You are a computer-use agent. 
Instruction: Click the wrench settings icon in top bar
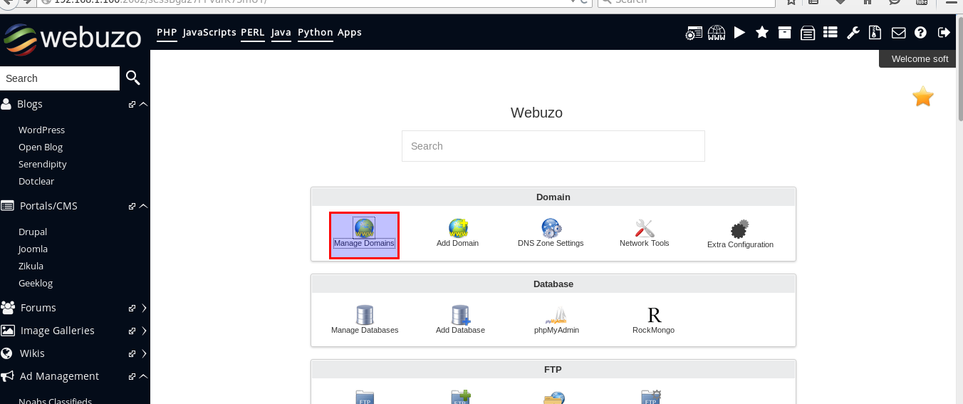click(853, 33)
